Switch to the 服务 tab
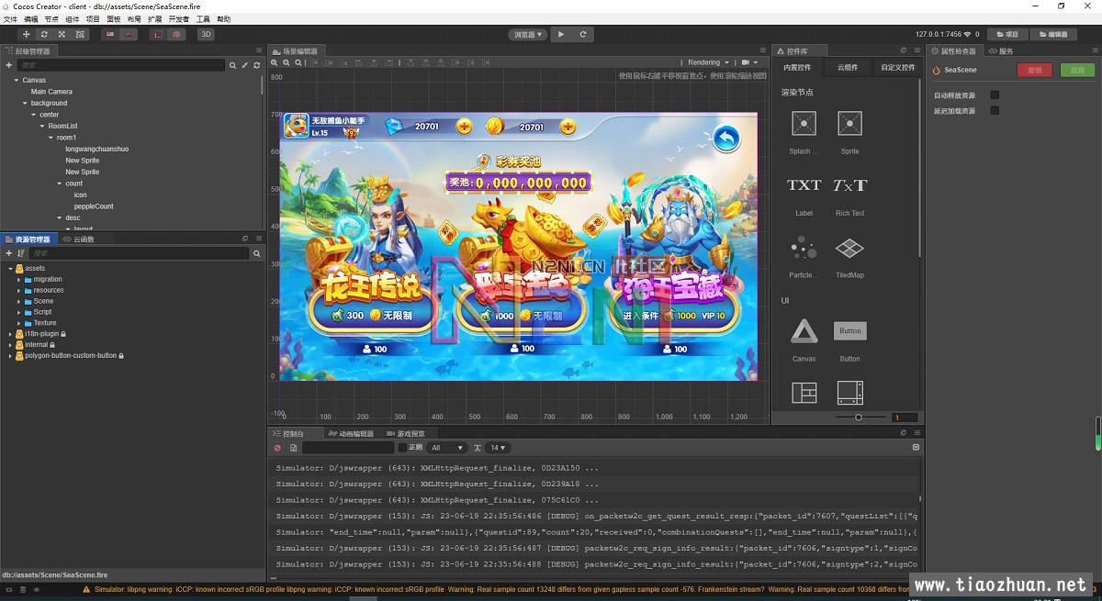 (1001, 51)
